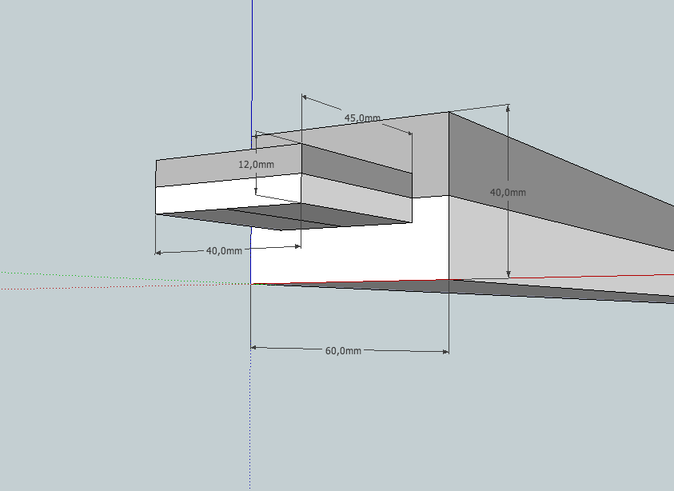Viewport: 674px width, 491px height.
Task: Click the solid blue vertical axis line
Action: (252, 48)
